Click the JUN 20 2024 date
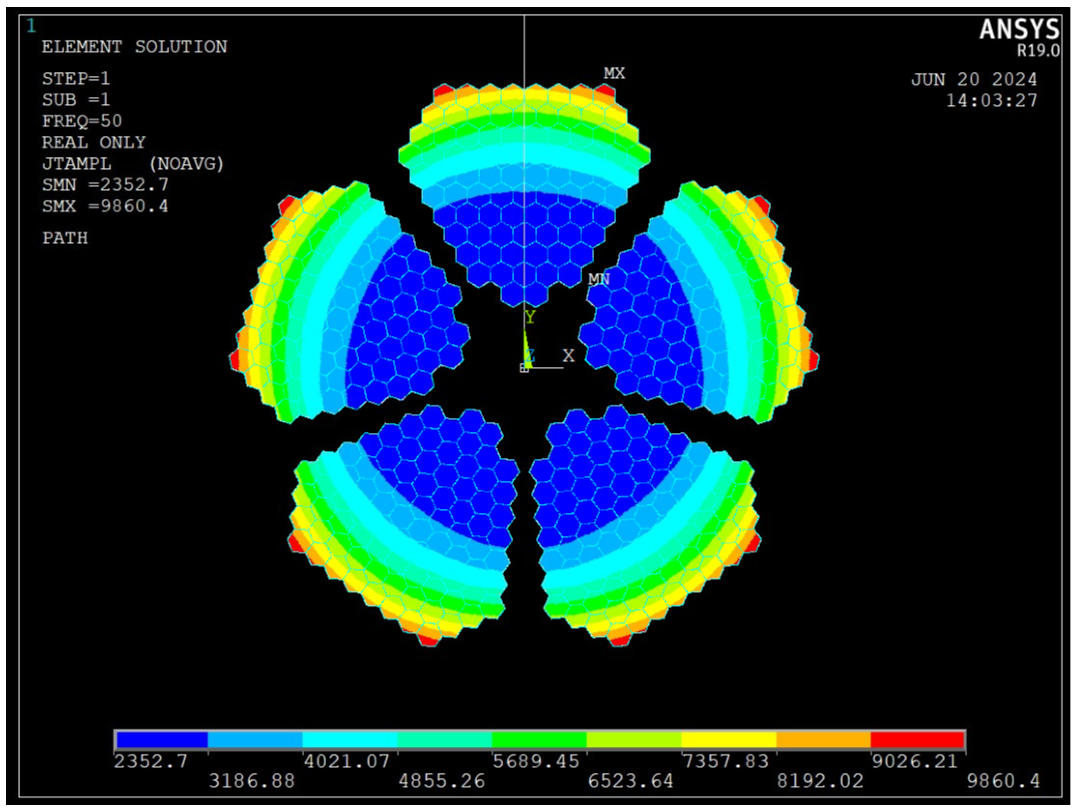 974,79
